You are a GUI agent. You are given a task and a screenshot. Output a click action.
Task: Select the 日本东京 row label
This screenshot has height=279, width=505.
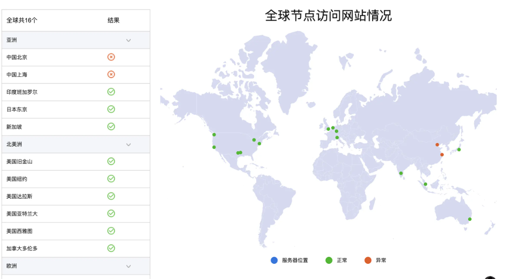click(x=17, y=110)
